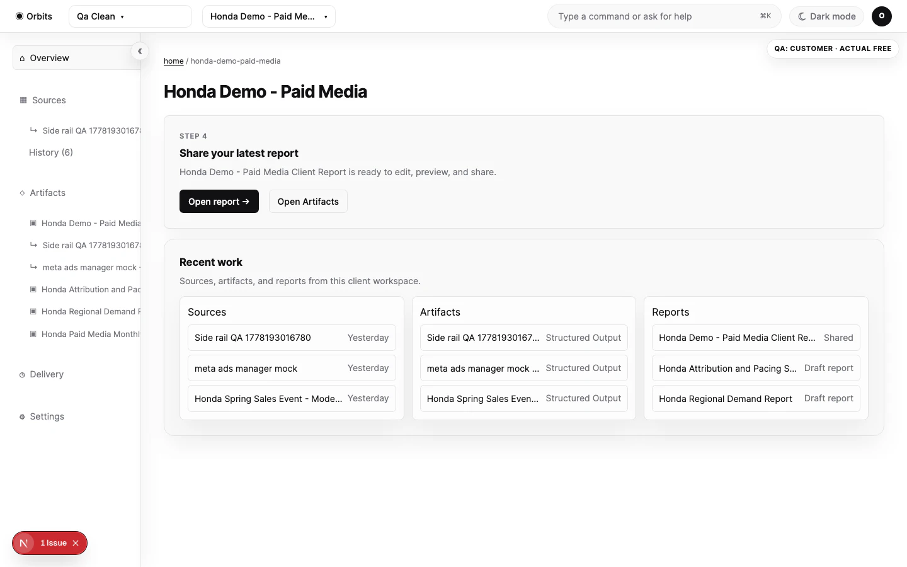Open meta ads manager mock structured output artifact

[x=524, y=368]
